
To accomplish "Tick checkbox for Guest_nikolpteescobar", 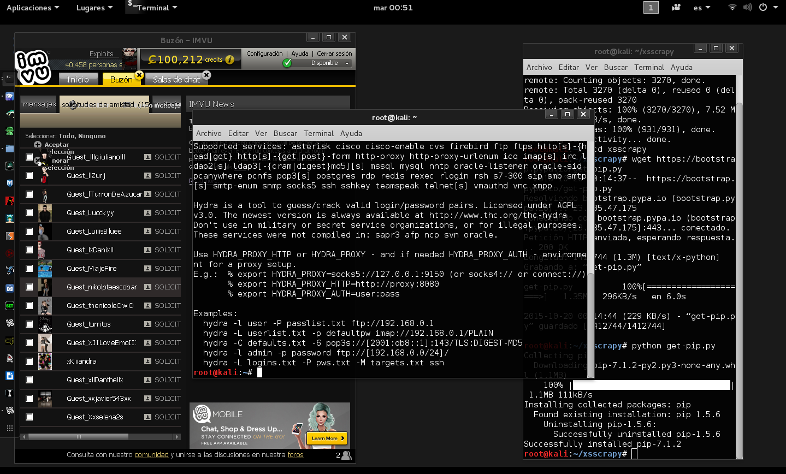I will (x=29, y=287).
